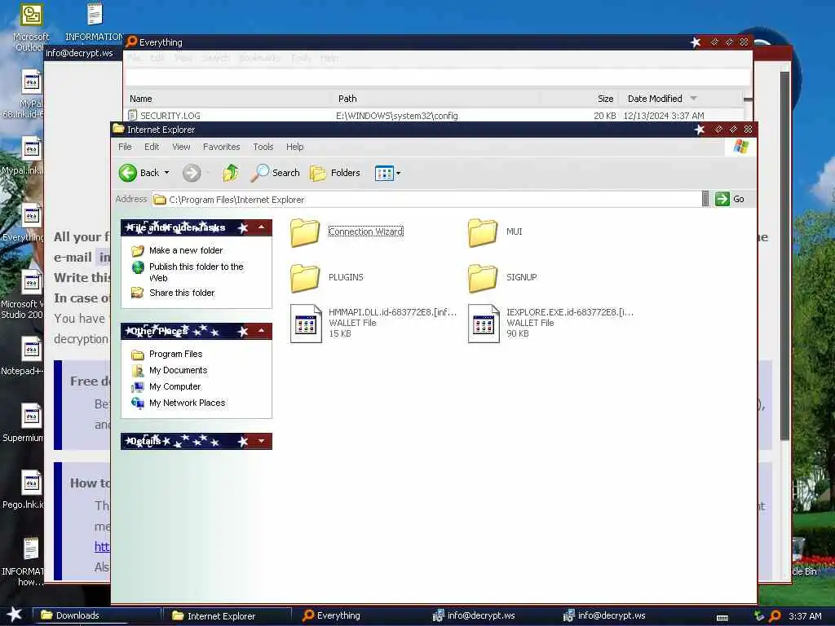Open INFORMATION text file on desktop
Viewport: 835px width, 626px height.
95,22
